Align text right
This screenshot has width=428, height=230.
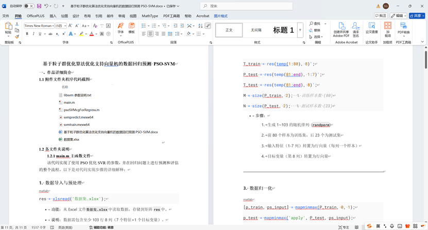coord(157,34)
